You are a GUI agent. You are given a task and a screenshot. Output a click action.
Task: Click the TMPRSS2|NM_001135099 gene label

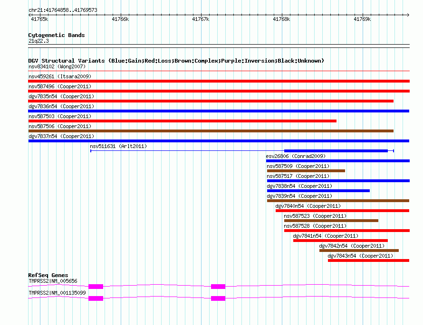pos(57,293)
